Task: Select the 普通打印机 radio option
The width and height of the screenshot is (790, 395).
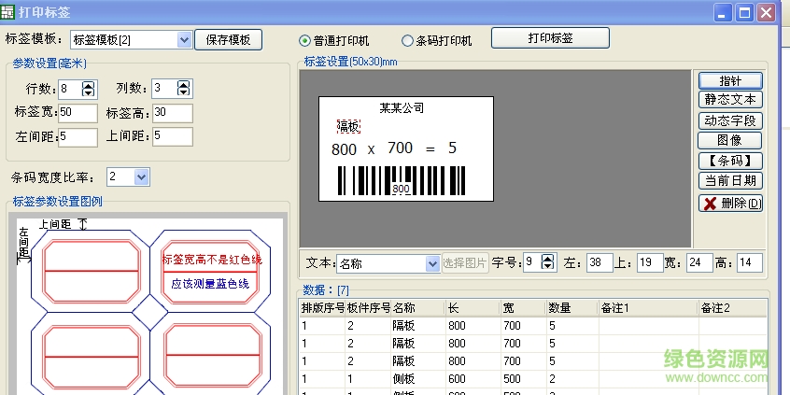Action: coord(305,41)
